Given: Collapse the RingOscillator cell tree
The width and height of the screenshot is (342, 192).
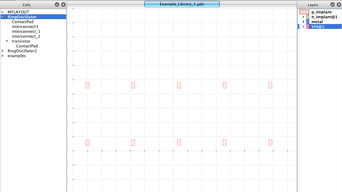Looking at the screenshot, I should (x=3, y=17).
